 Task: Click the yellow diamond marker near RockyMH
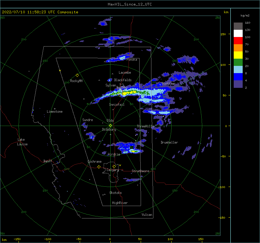pos(77,75)
